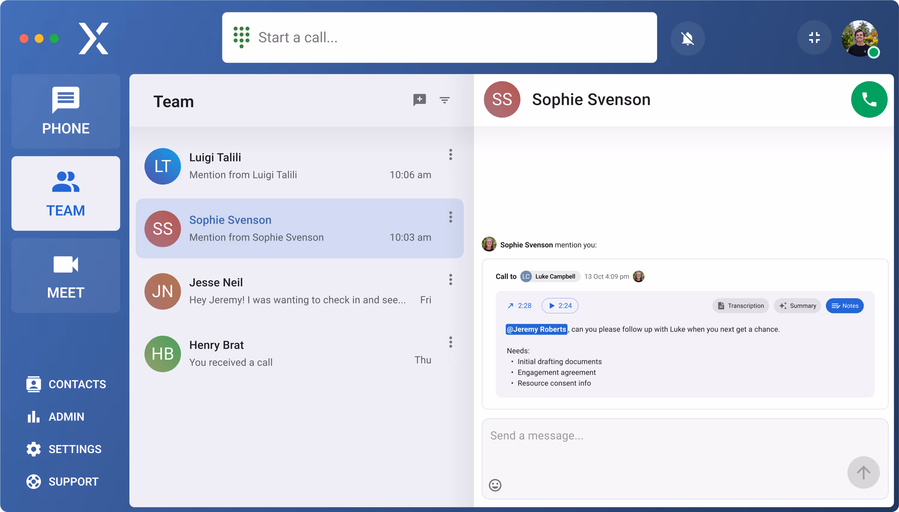Toggle the Notes view on

tap(844, 306)
